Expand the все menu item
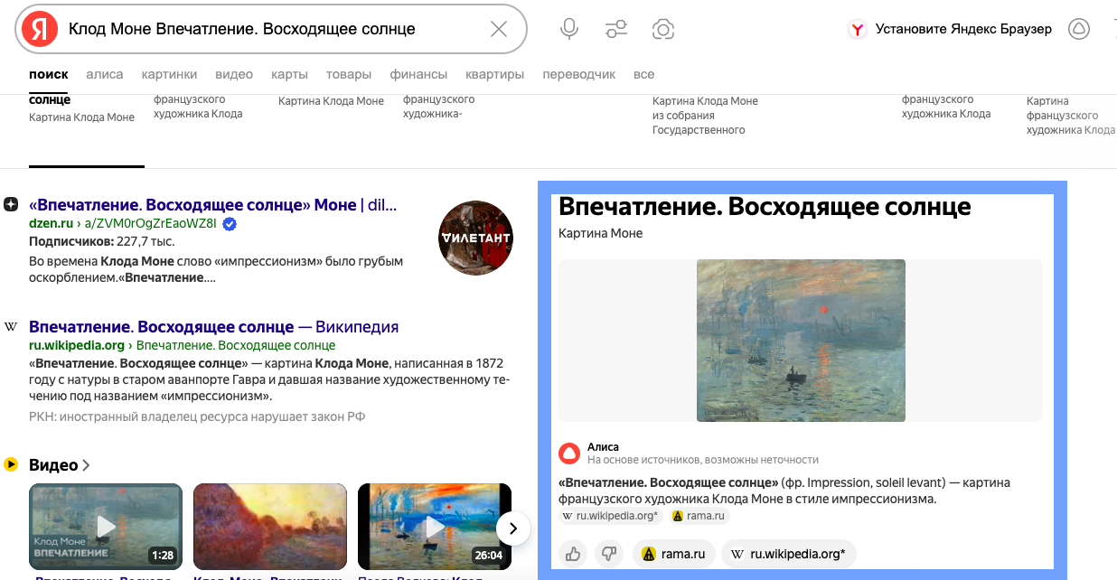This screenshot has height=580, width=1117. 643,74
